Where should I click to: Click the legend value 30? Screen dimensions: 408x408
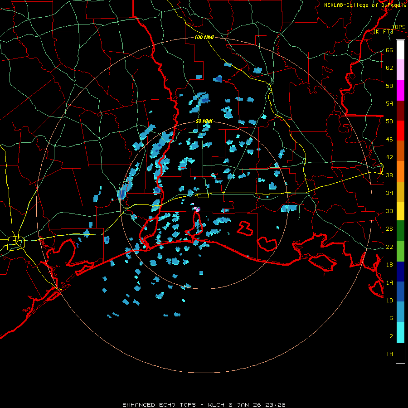click(x=389, y=211)
